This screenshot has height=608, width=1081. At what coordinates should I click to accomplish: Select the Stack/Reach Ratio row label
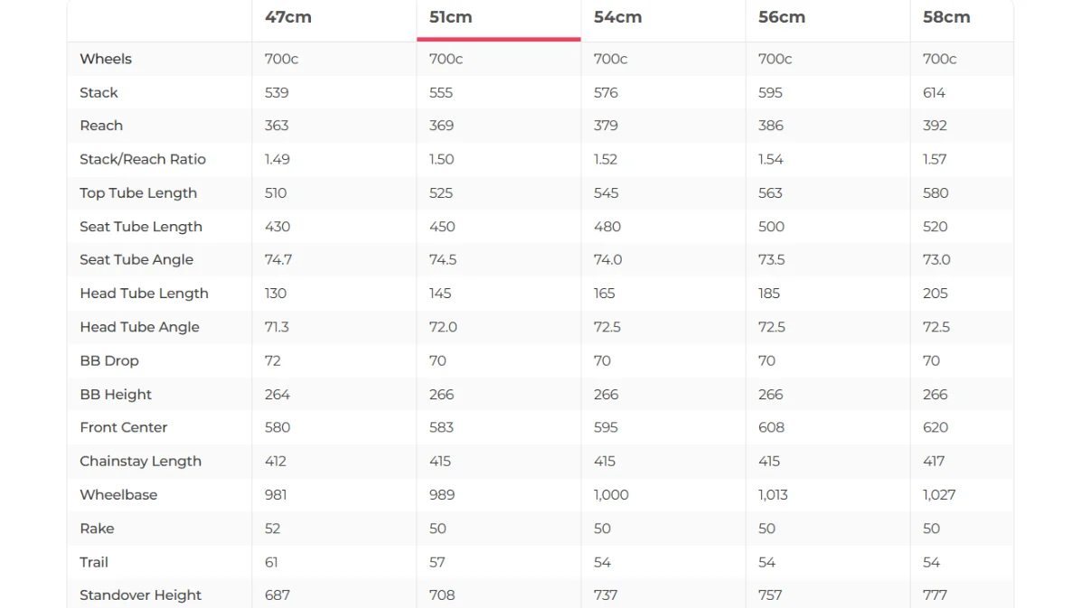(x=143, y=159)
